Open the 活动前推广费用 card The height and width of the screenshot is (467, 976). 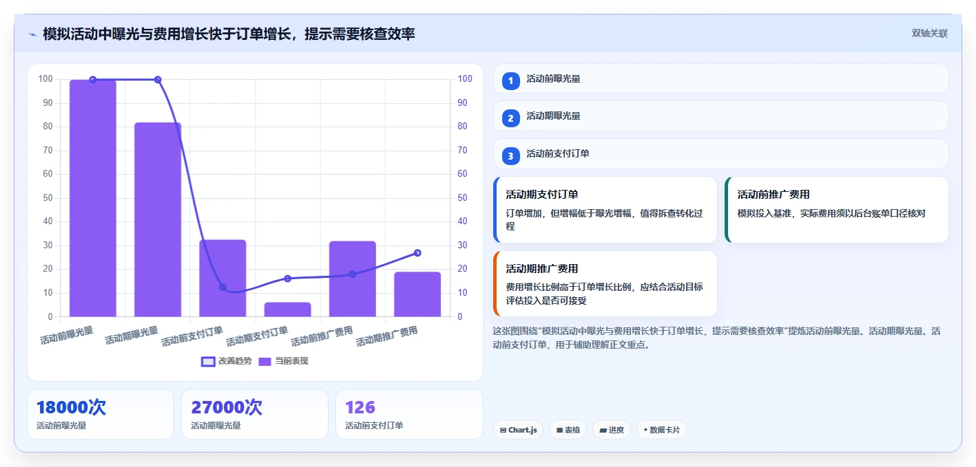tap(837, 210)
